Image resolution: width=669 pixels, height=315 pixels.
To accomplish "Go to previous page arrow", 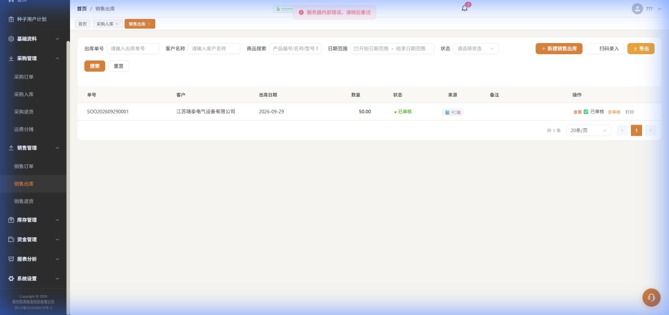I will 622,130.
